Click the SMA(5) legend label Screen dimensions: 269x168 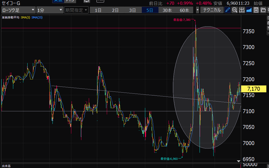pyautogui.click(x=25, y=17)
